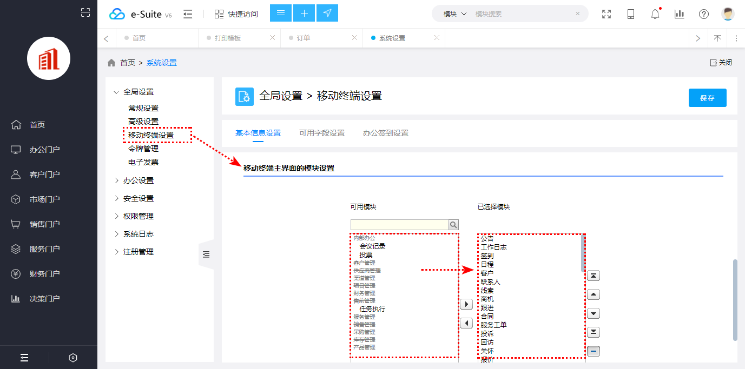Open the help question mark icon

[x=703, y=13]
